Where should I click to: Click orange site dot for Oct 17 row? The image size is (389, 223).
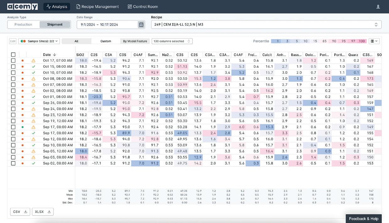pyautogui.click(x=22, y=61)
